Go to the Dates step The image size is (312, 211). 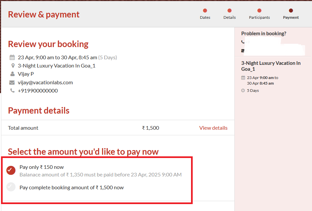[205, 14]
